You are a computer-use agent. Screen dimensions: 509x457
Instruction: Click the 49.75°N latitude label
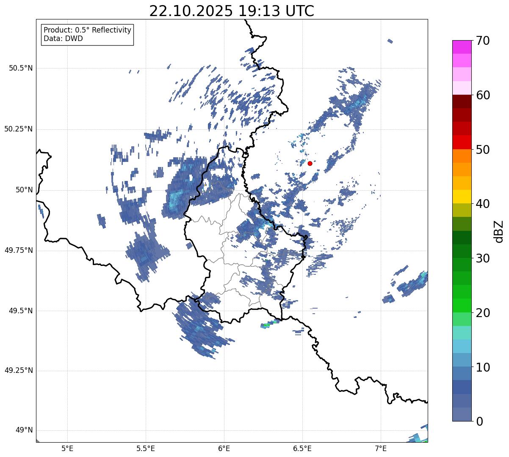[19, 250]
